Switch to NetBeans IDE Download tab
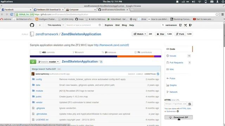 coord(49,9)
